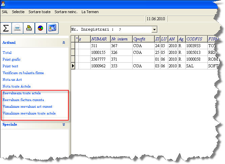Click the NUMAR column header
225x164 pixels.
[100, 39]
